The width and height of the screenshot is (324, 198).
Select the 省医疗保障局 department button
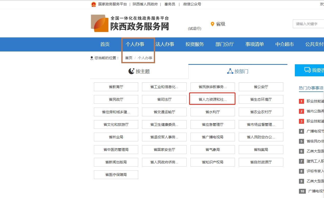tap(116, 175)
